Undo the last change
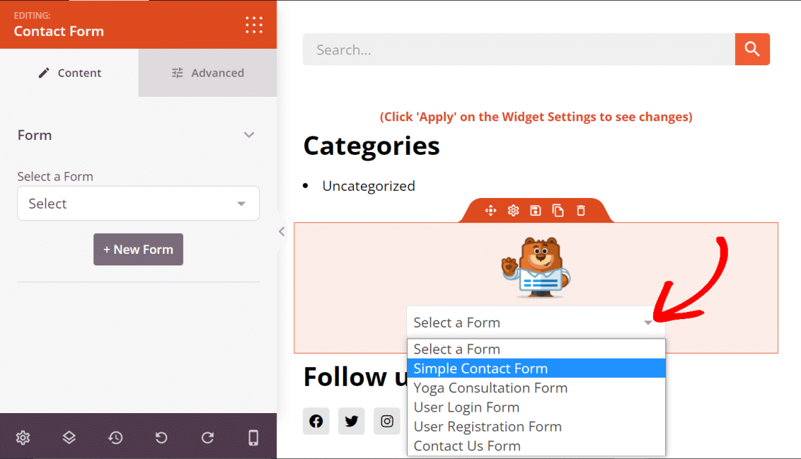The image size is (801, 459). tap(161, 437)
